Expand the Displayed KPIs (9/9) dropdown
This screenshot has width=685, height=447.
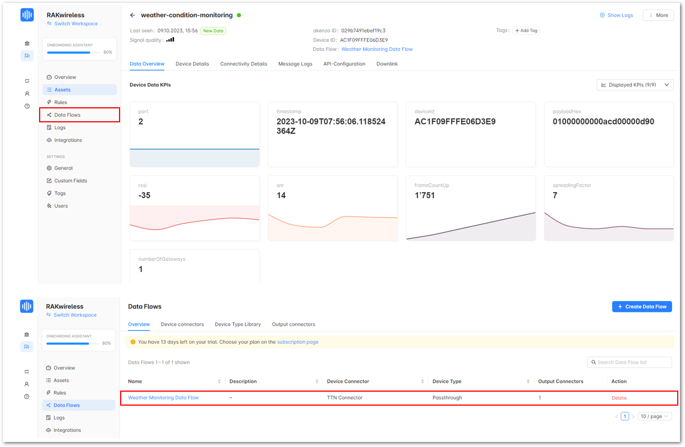pyautogui.click(x=635, y=85)
